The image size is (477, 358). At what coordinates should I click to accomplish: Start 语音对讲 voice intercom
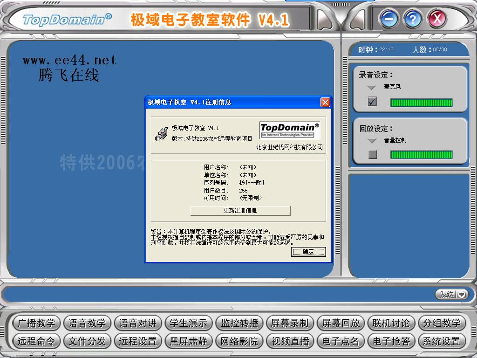click(138, 323)
